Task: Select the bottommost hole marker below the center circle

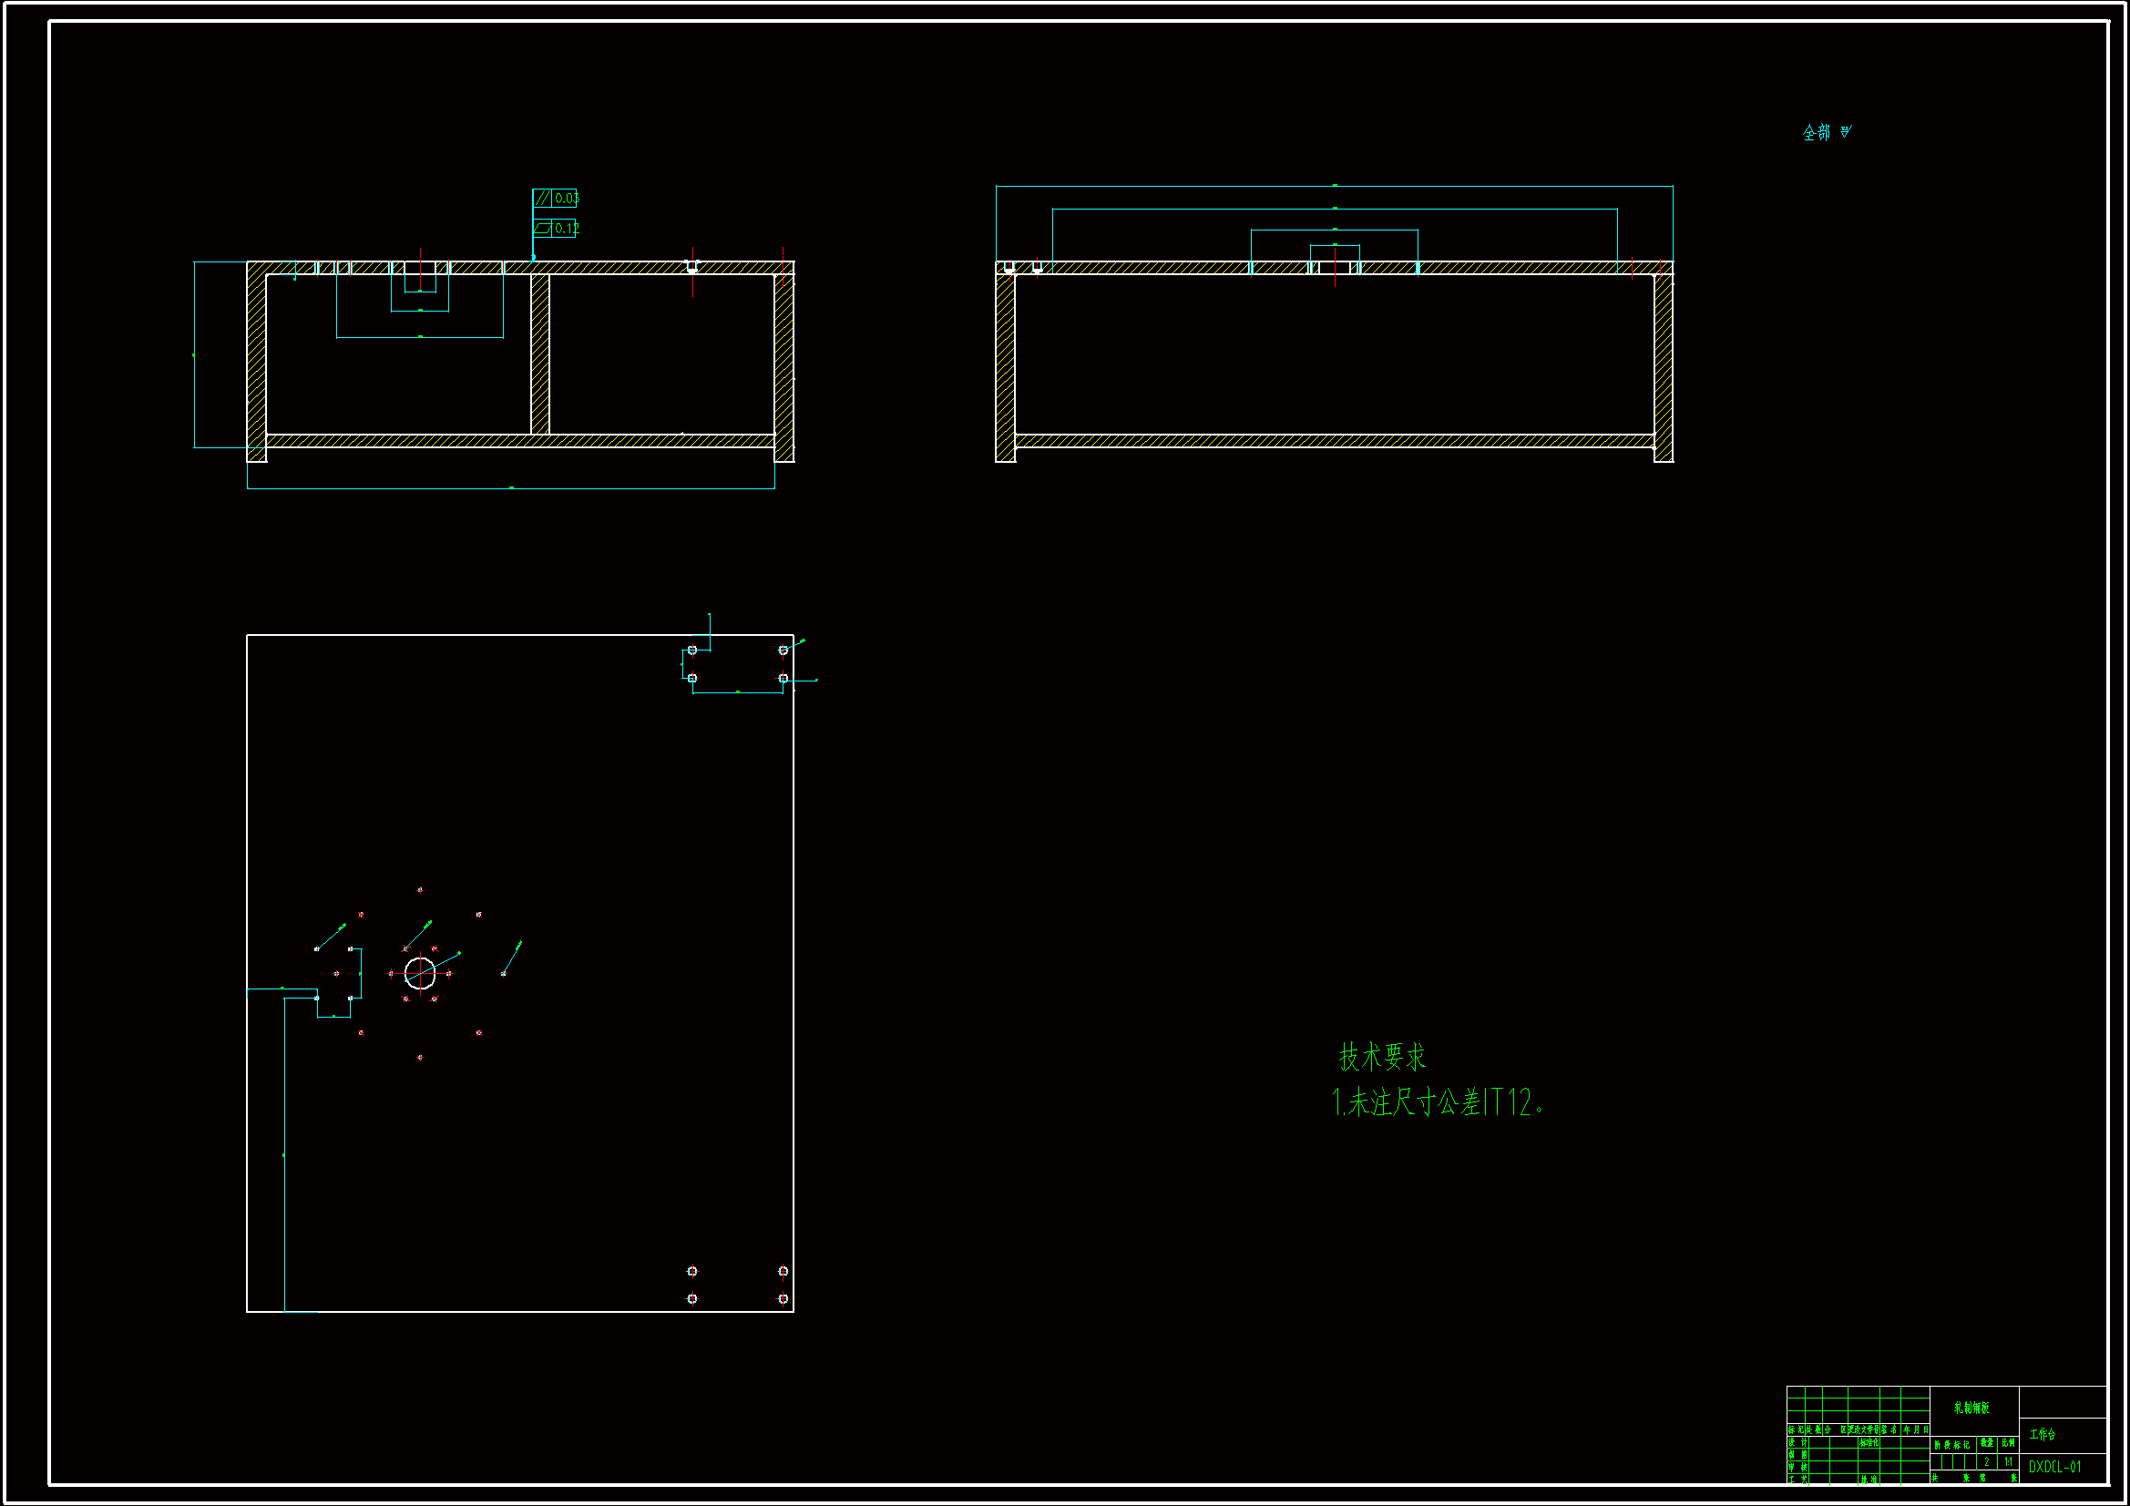Action: (x=420, y=1057)
